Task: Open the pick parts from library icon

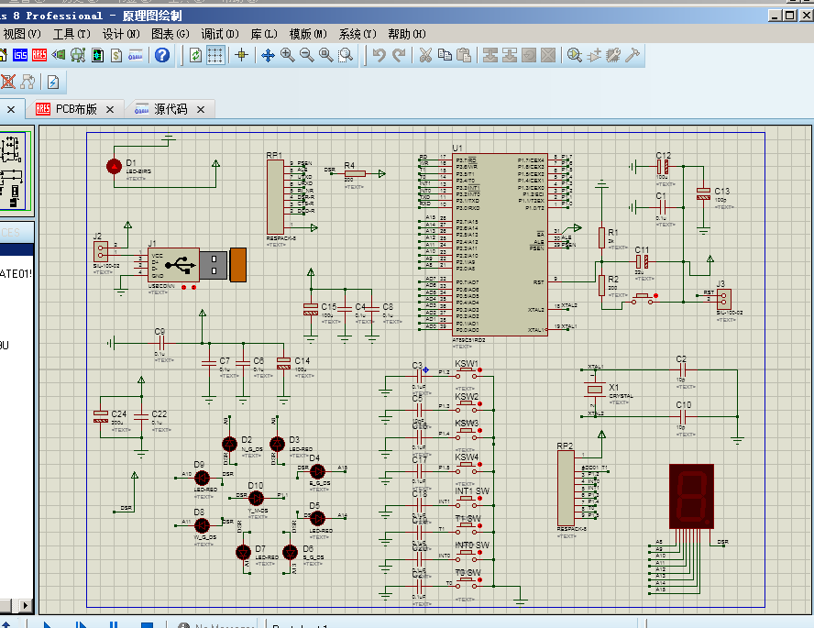Action: click(x=574, y=55)
